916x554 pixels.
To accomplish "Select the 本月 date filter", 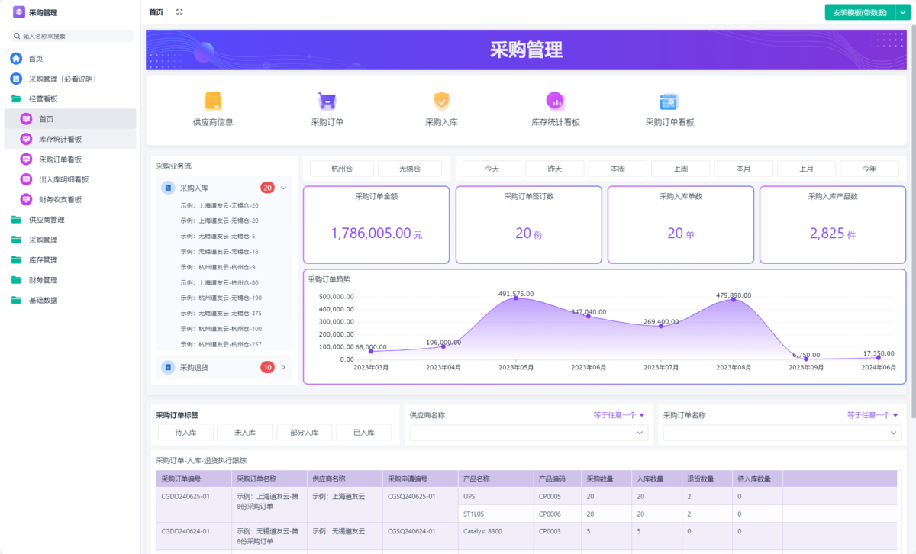I will pyautogui.click(x=743, y=169).
